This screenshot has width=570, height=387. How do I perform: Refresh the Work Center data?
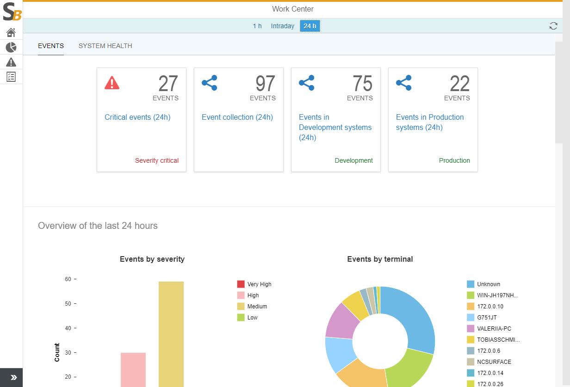pos(553,26)
